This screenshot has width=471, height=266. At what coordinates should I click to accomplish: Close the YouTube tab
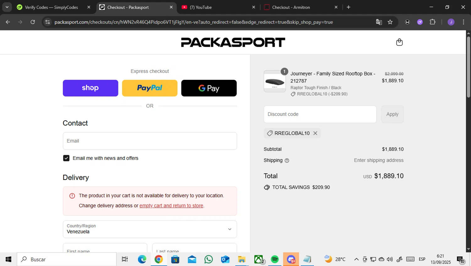254,7
